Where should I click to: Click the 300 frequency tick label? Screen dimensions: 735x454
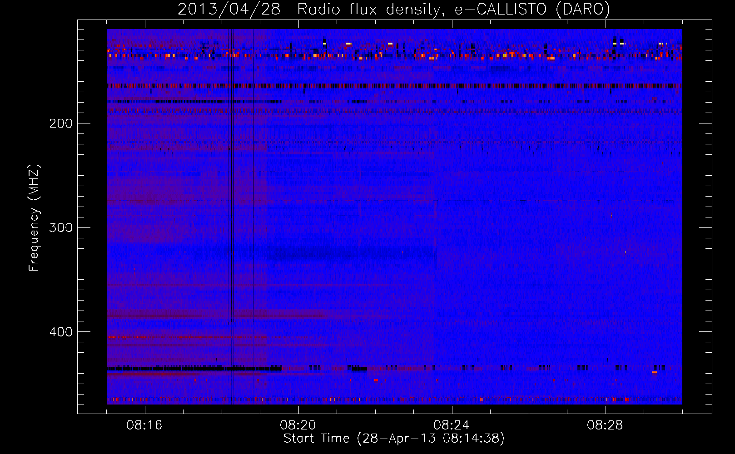[x=60, y=227]
